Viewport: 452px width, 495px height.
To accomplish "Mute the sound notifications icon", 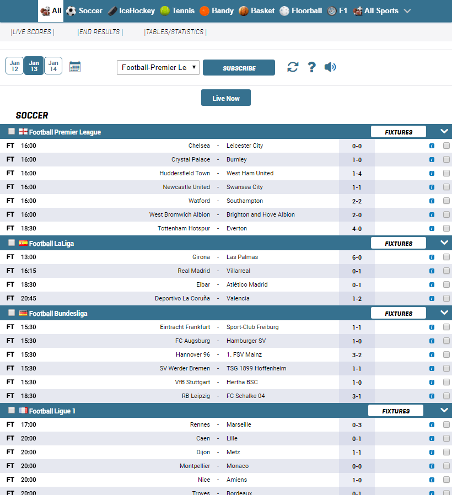I will (330, 67).
